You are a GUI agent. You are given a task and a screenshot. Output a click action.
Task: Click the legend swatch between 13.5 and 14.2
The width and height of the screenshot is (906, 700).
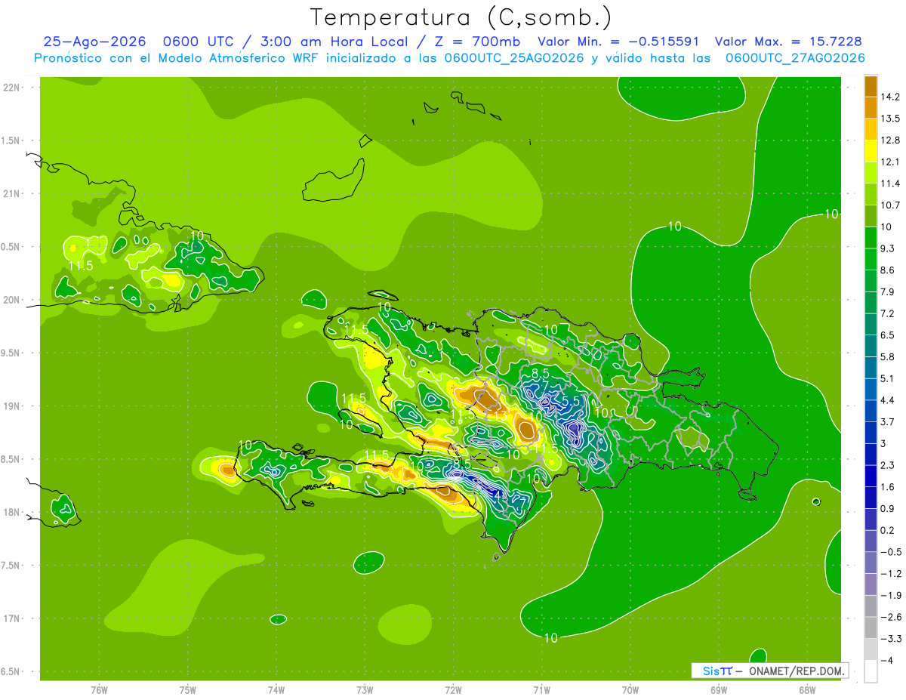pyautogui.click(x=871, y=107)
